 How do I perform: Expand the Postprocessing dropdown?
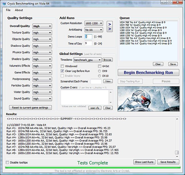pos(42,79)
